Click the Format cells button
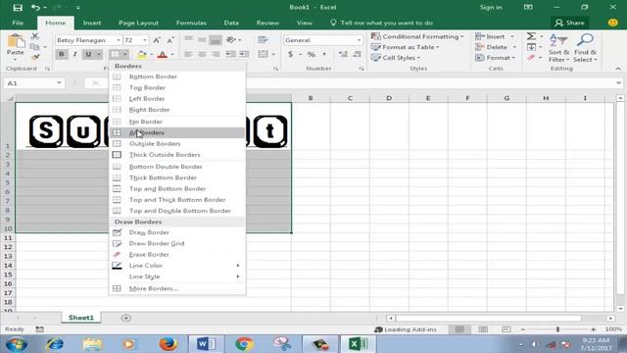Image resolution: width=627 pixels, height=353 pixels. click(495, 58)
